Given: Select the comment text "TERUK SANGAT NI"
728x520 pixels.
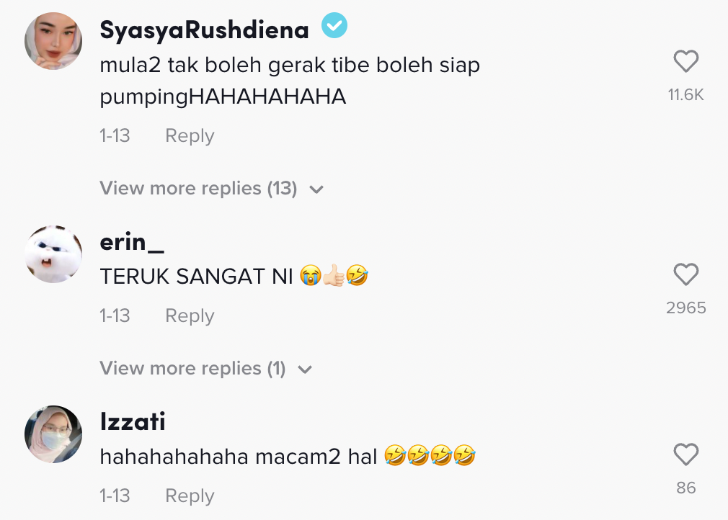Looking at the screenshot, I should [196, 277].
